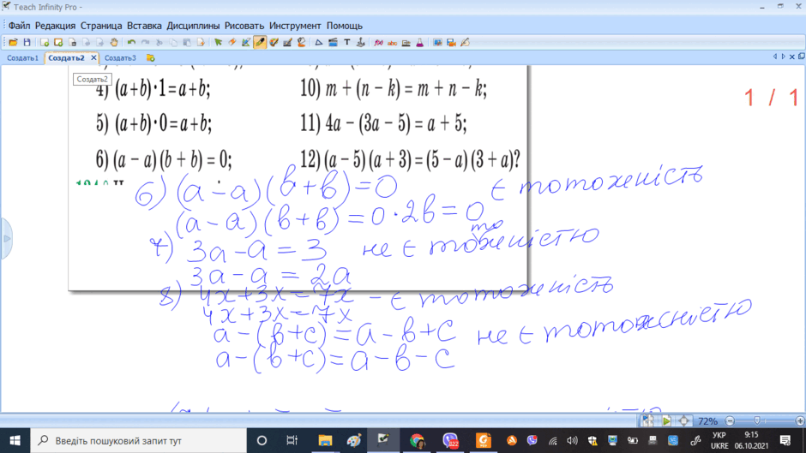806x453 pixels.
Task: Click the scissors cut icon
Action: (x=159, y=43)
